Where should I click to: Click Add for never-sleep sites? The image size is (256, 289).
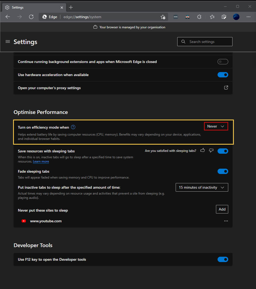click(222, 209)
